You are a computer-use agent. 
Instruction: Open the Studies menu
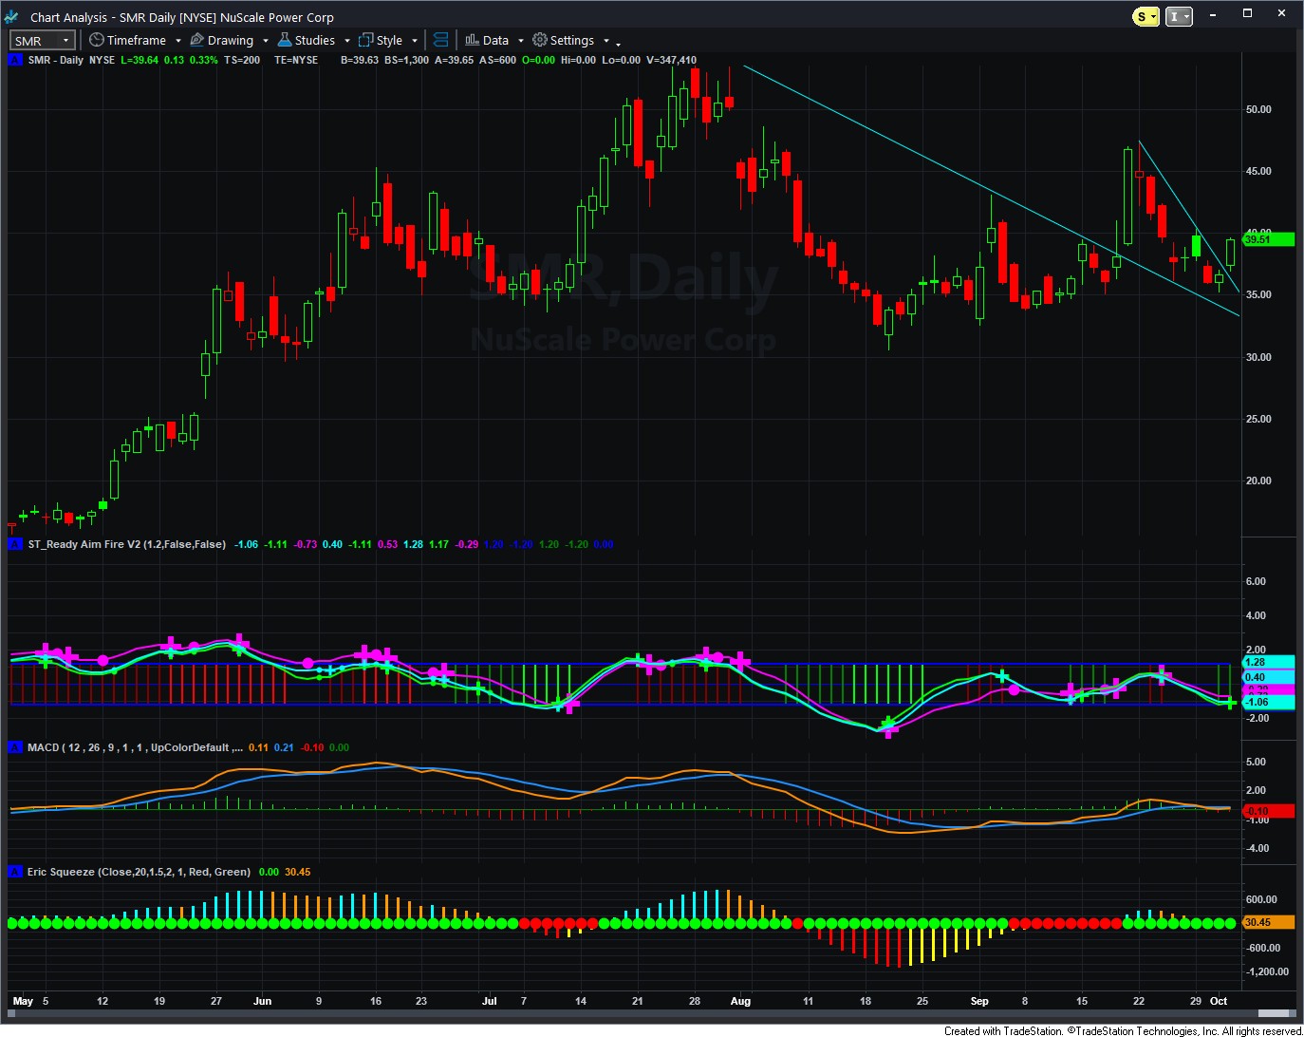pyautogui.click(x=314, y=40)
